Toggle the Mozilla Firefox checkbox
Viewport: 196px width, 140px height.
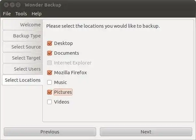pyautogui.click(x=49, y=73)
